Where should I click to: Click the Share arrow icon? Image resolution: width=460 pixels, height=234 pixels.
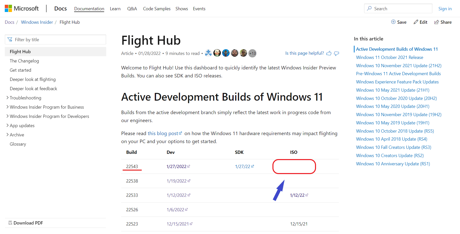(x=437, y=22)
